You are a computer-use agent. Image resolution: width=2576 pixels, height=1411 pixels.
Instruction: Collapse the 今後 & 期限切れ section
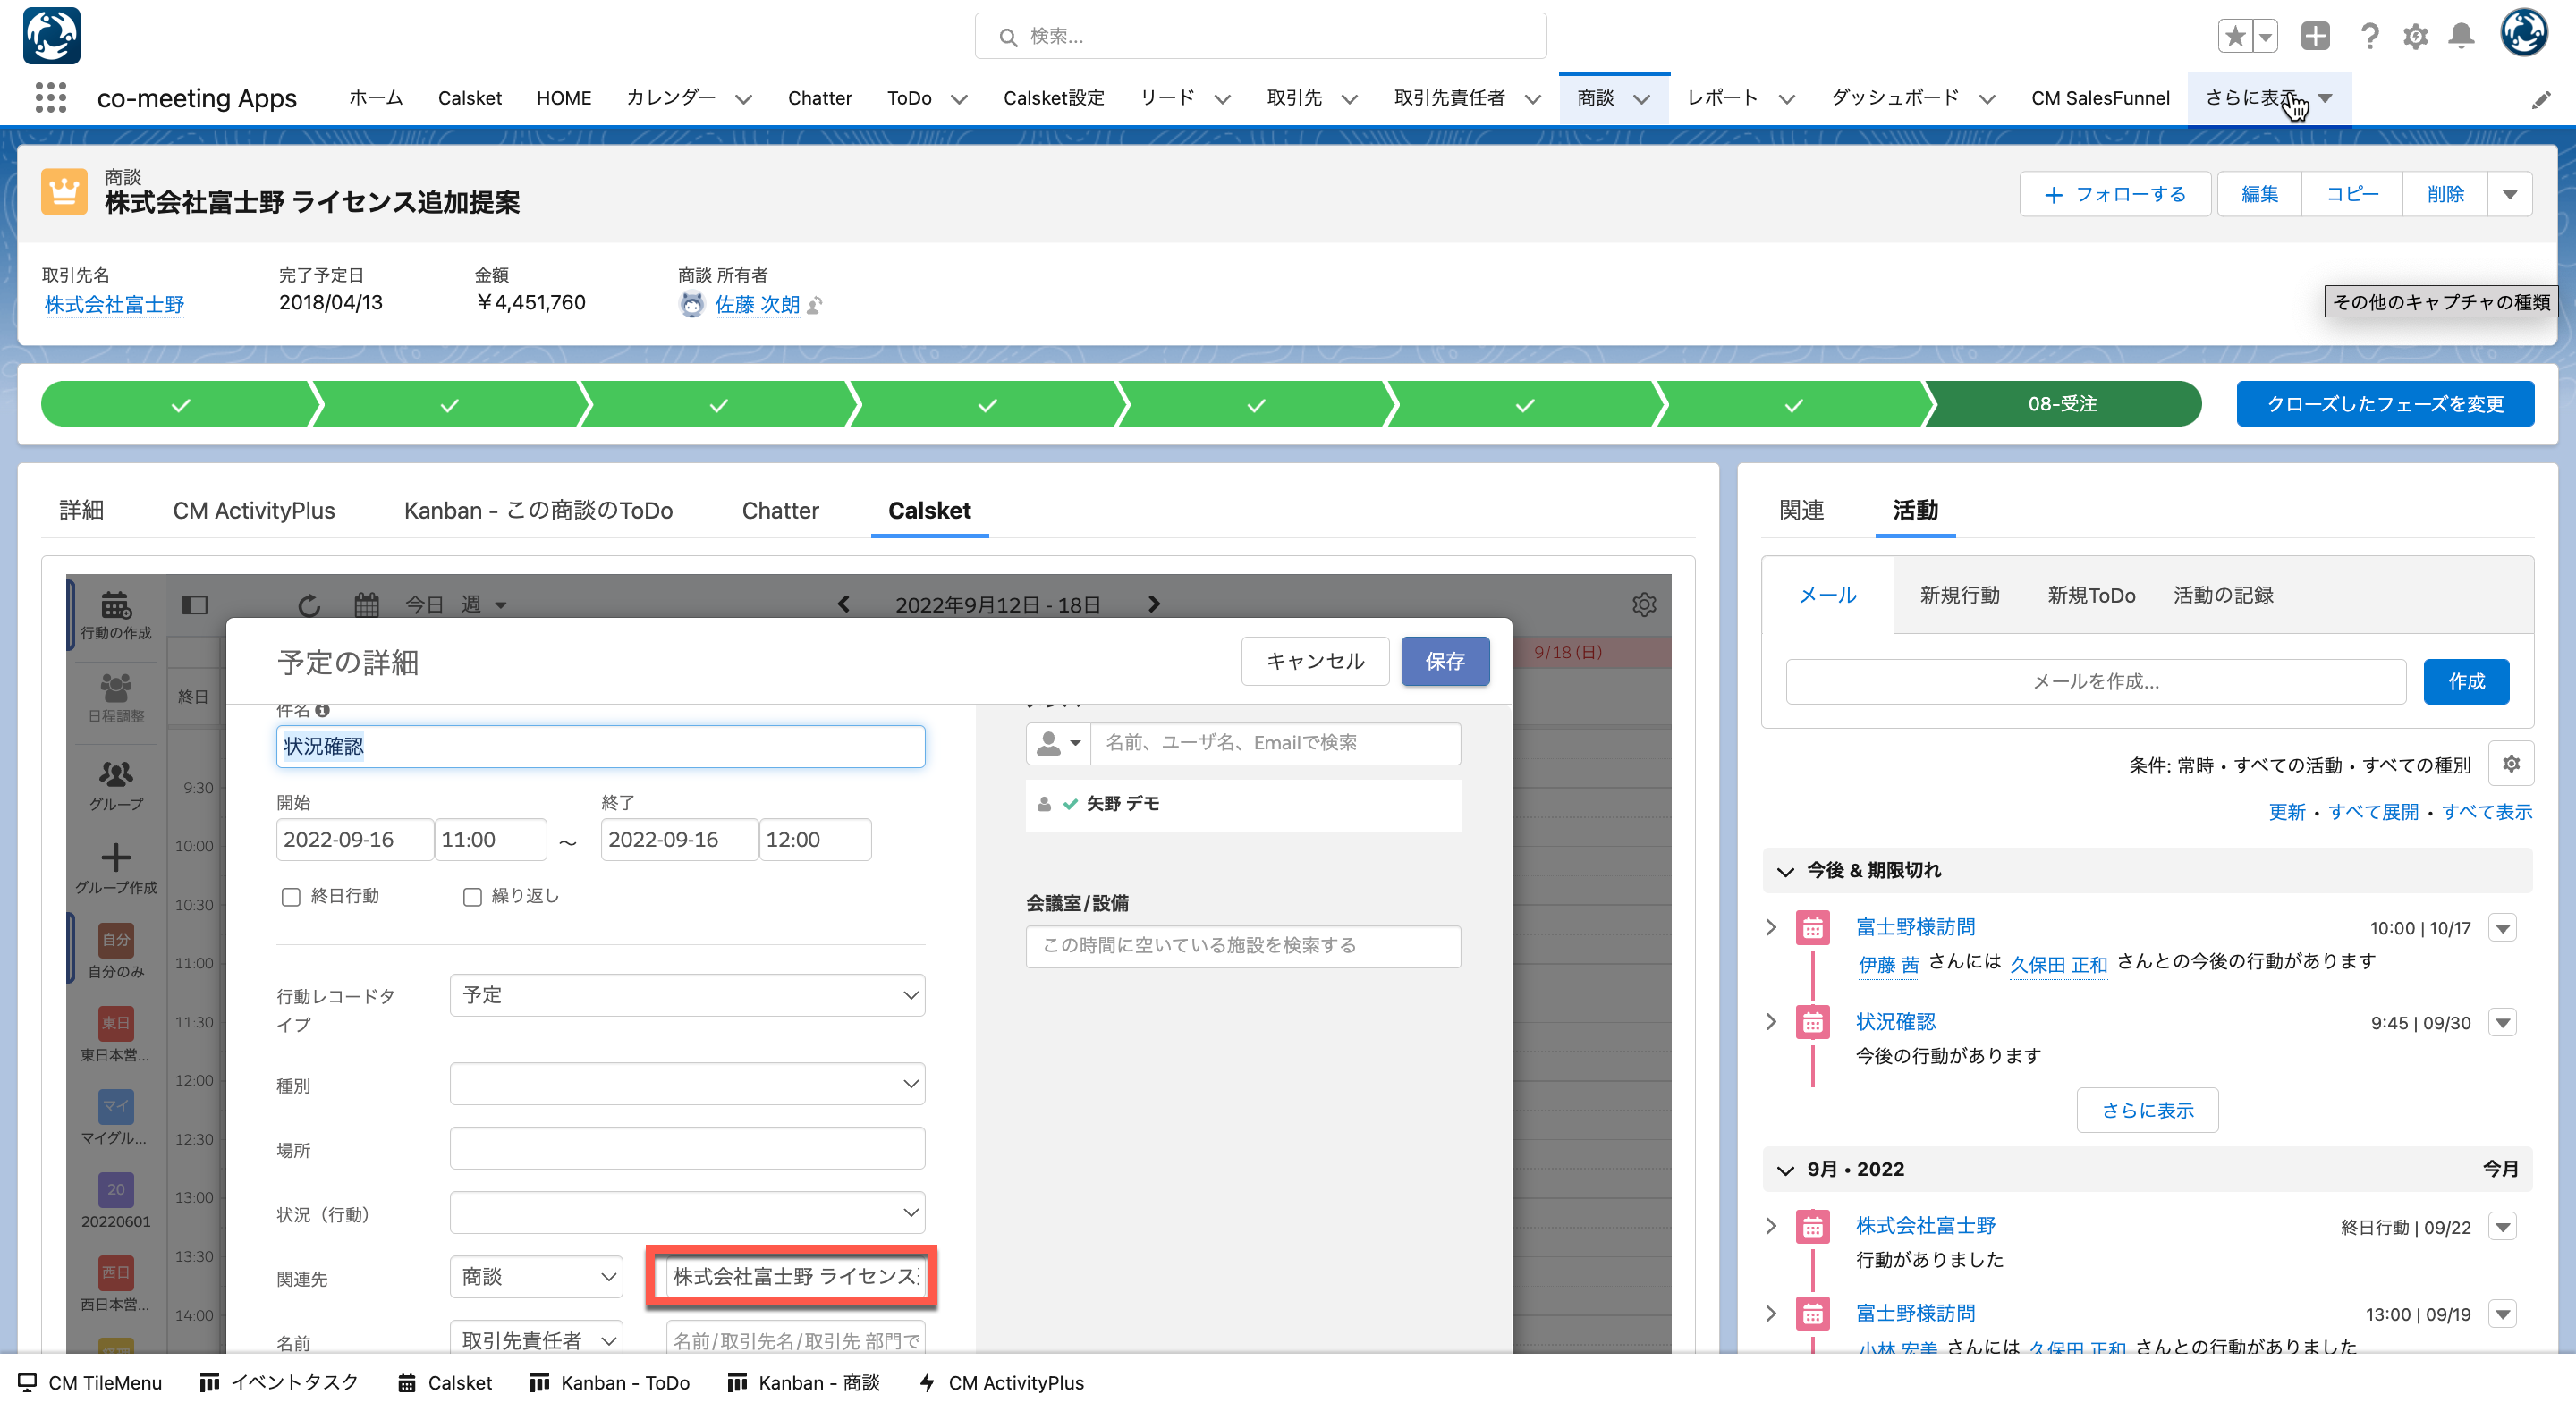click(1785, 871)
